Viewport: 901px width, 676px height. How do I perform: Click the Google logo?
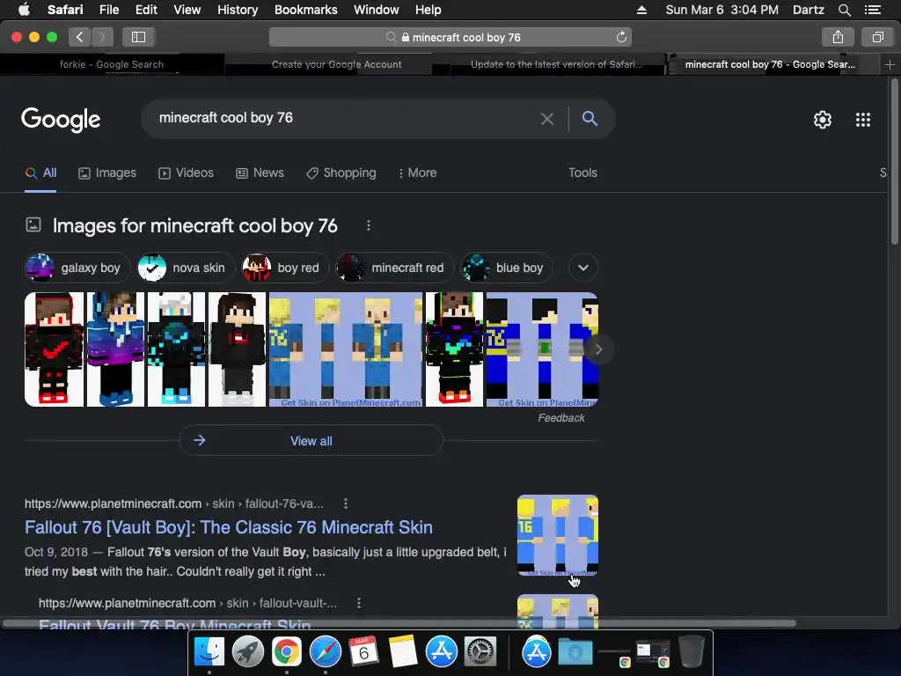61,120
